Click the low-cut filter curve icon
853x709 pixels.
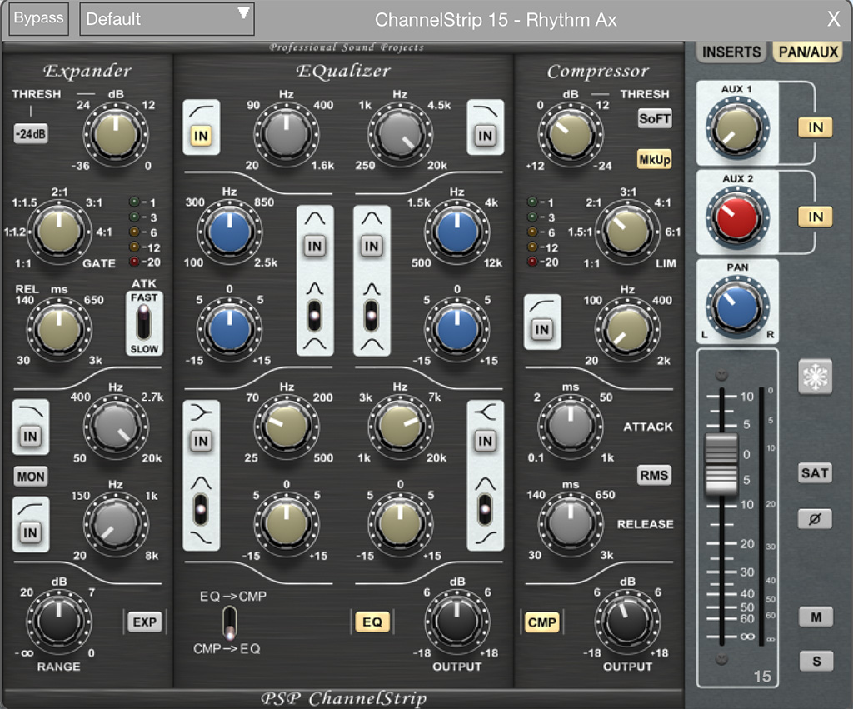(201, 112)
